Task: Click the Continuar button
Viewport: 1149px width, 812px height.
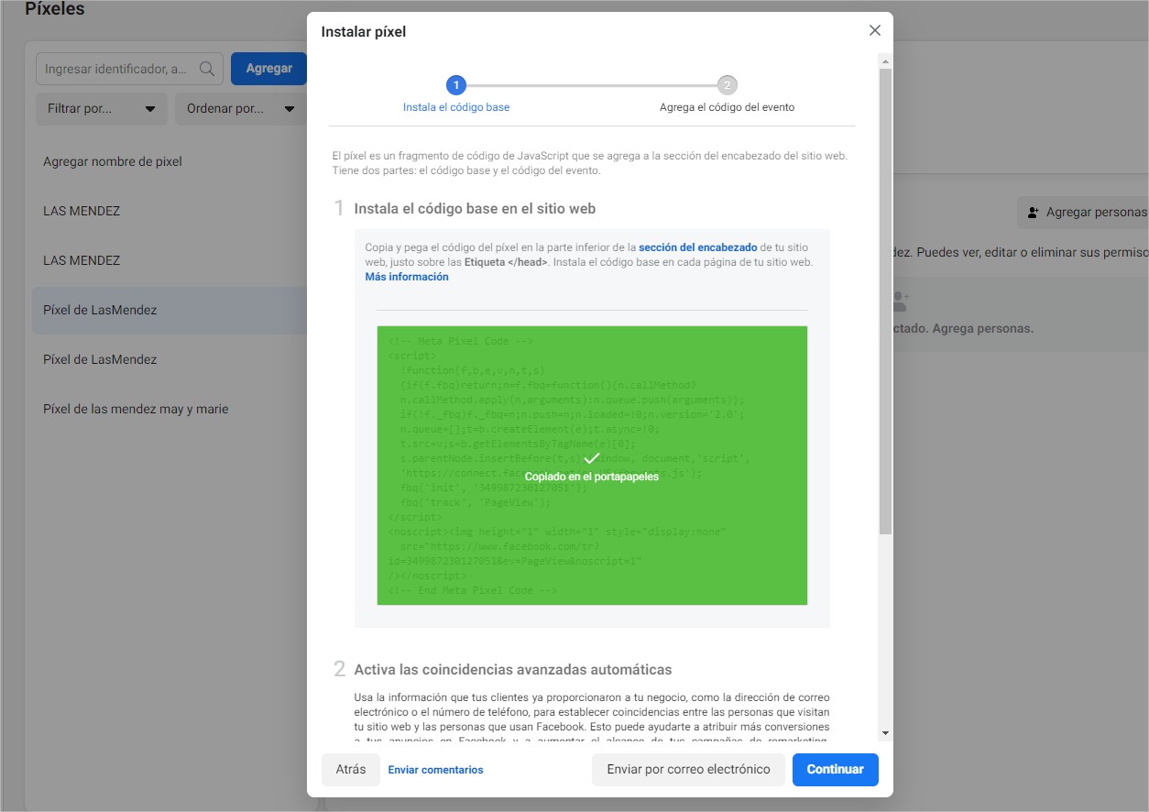Action: tap(835, 770)
